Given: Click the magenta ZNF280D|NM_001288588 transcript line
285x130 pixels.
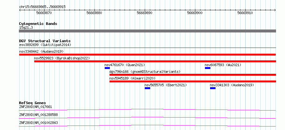Looking at the screenshot, I should [x=147, y=118].
